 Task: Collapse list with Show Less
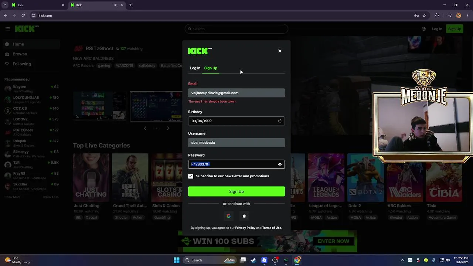tap(51, 197)
